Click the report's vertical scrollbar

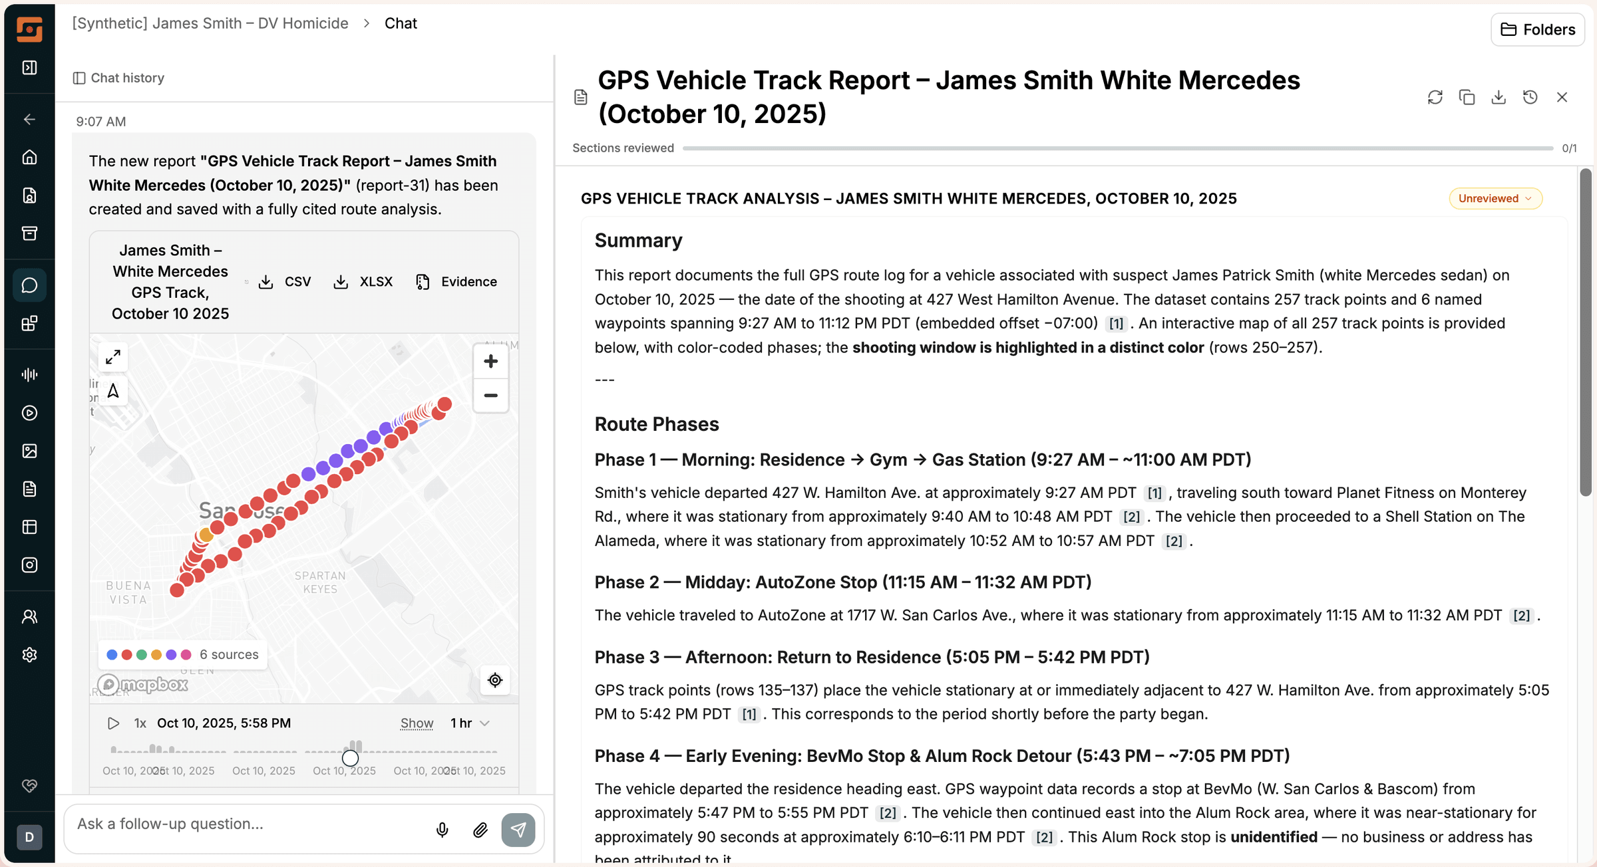1586,332
